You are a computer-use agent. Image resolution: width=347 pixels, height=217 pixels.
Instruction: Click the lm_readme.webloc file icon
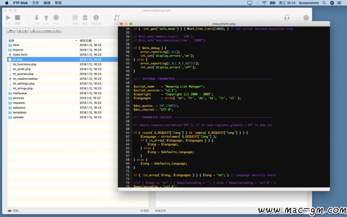point(10,79)
